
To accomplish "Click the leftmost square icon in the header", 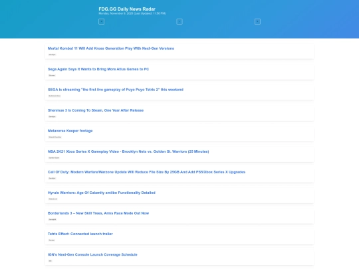I will click(x=101, y=22).
